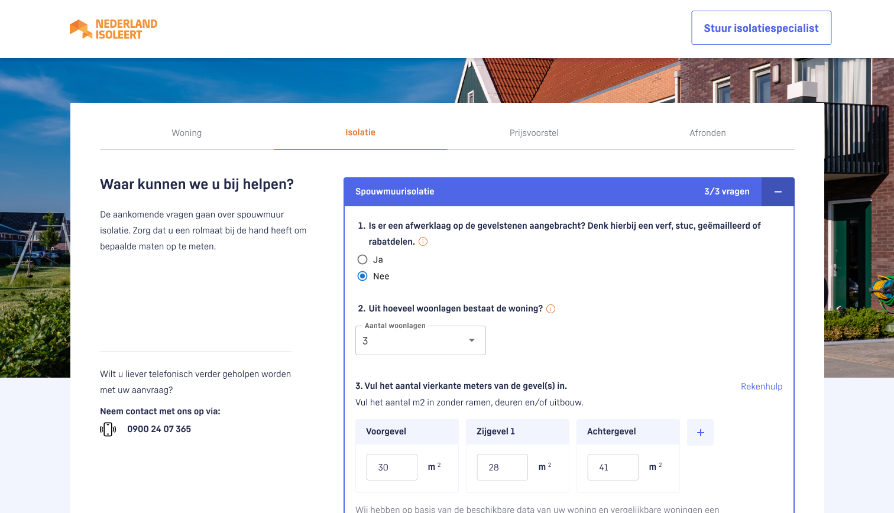894x513 pixels.
Task: Open the Rekenhulp link
Action: point(761,387)
